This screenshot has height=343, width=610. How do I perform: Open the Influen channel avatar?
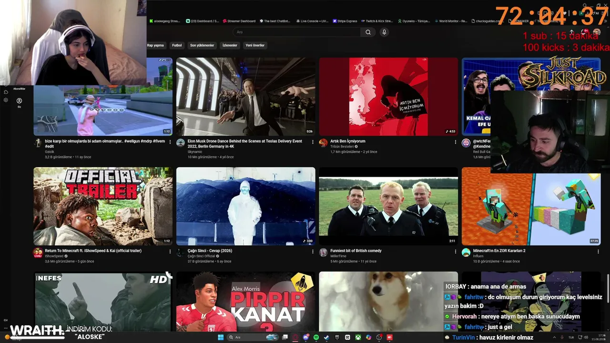466,252
